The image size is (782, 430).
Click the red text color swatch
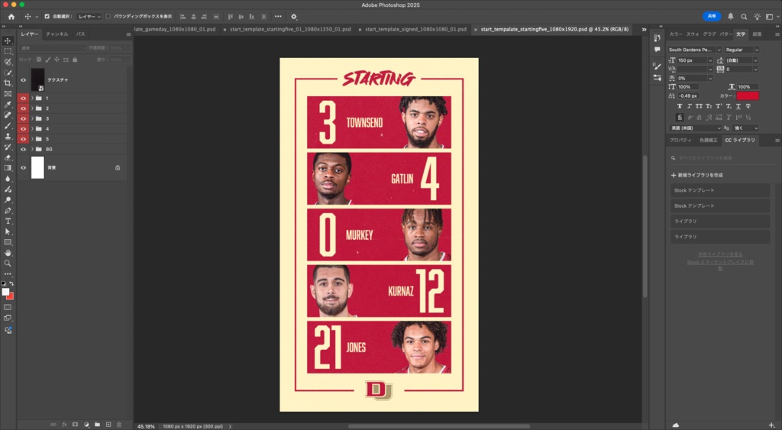(748, 95)
